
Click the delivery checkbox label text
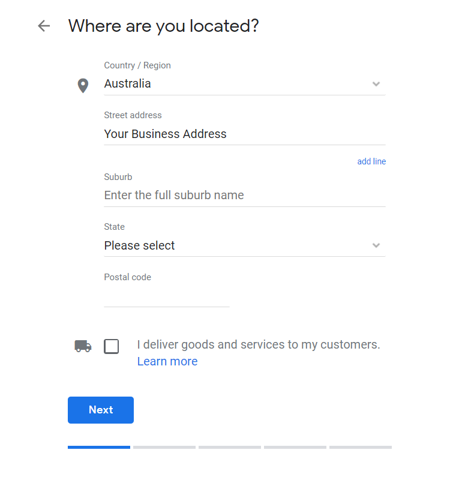259,344
